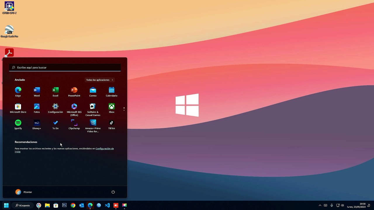Open the colorful pinwheel taskbar app
Viewport: 374px width, 210px height.
point(39,205)
